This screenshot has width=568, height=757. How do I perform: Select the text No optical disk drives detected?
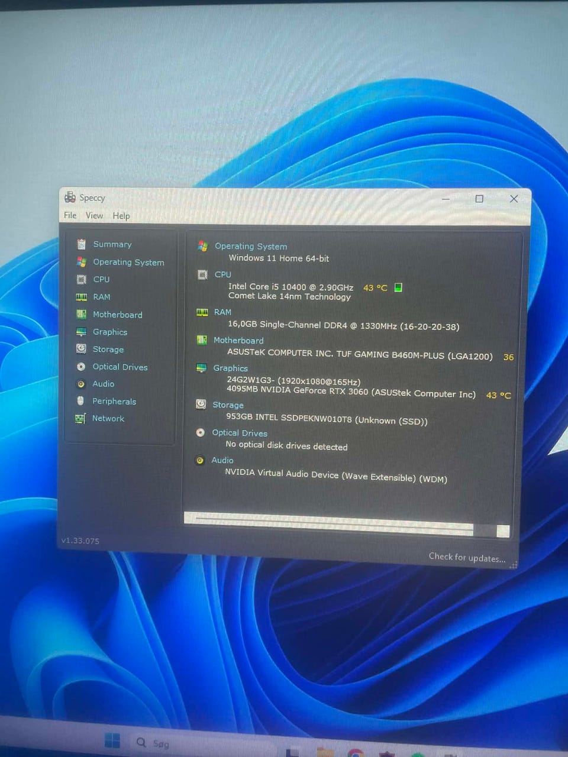[286, 446]
